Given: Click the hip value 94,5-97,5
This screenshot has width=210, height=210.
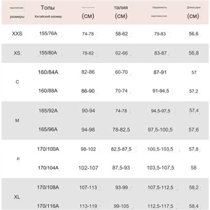Looking at the screenshot, I should point(161,111).
